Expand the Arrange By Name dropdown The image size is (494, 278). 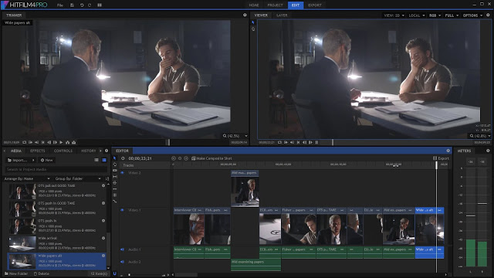coord(27,178)
